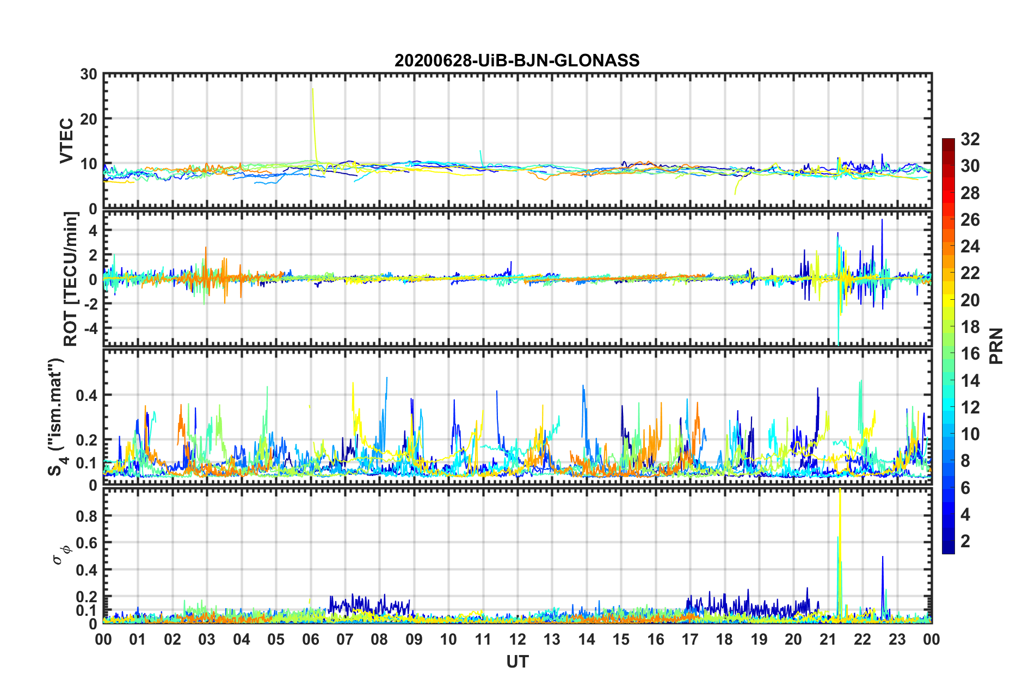Viewport: 1035px width, 692px height.
Task: Click the ROT [TECU/min] axis label
Action: click(70, 279)
